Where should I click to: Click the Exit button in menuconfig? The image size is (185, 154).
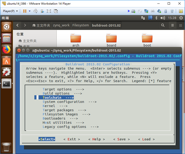[x=71, y=139]
